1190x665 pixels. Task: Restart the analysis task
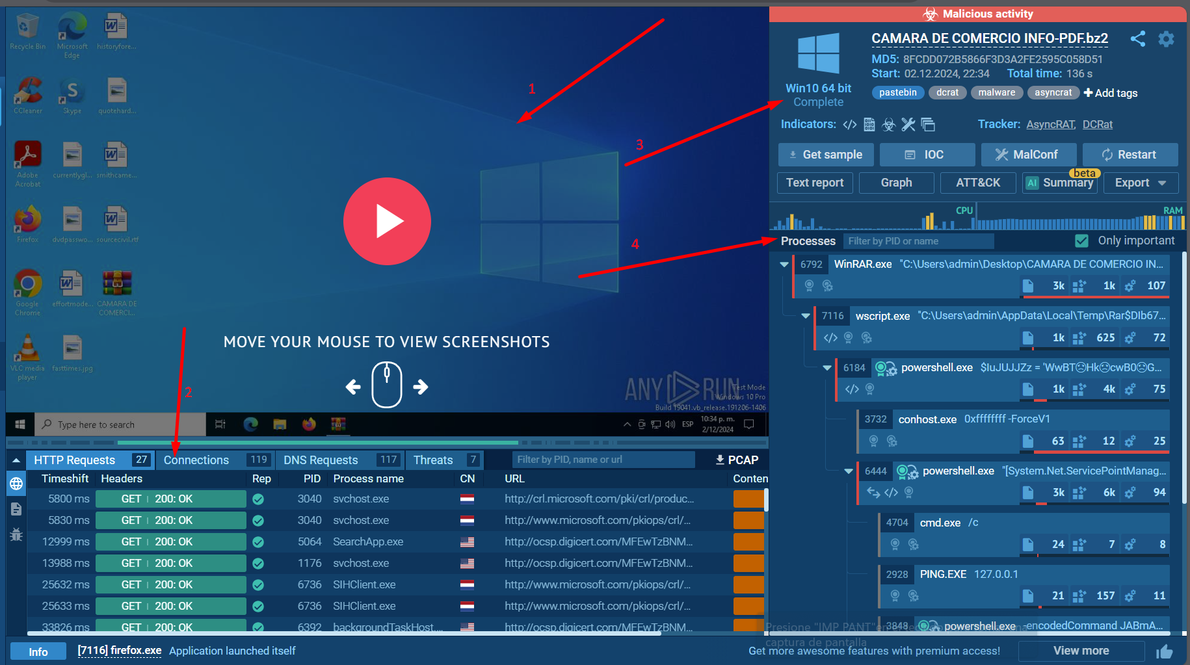[x=1130, y=155]
